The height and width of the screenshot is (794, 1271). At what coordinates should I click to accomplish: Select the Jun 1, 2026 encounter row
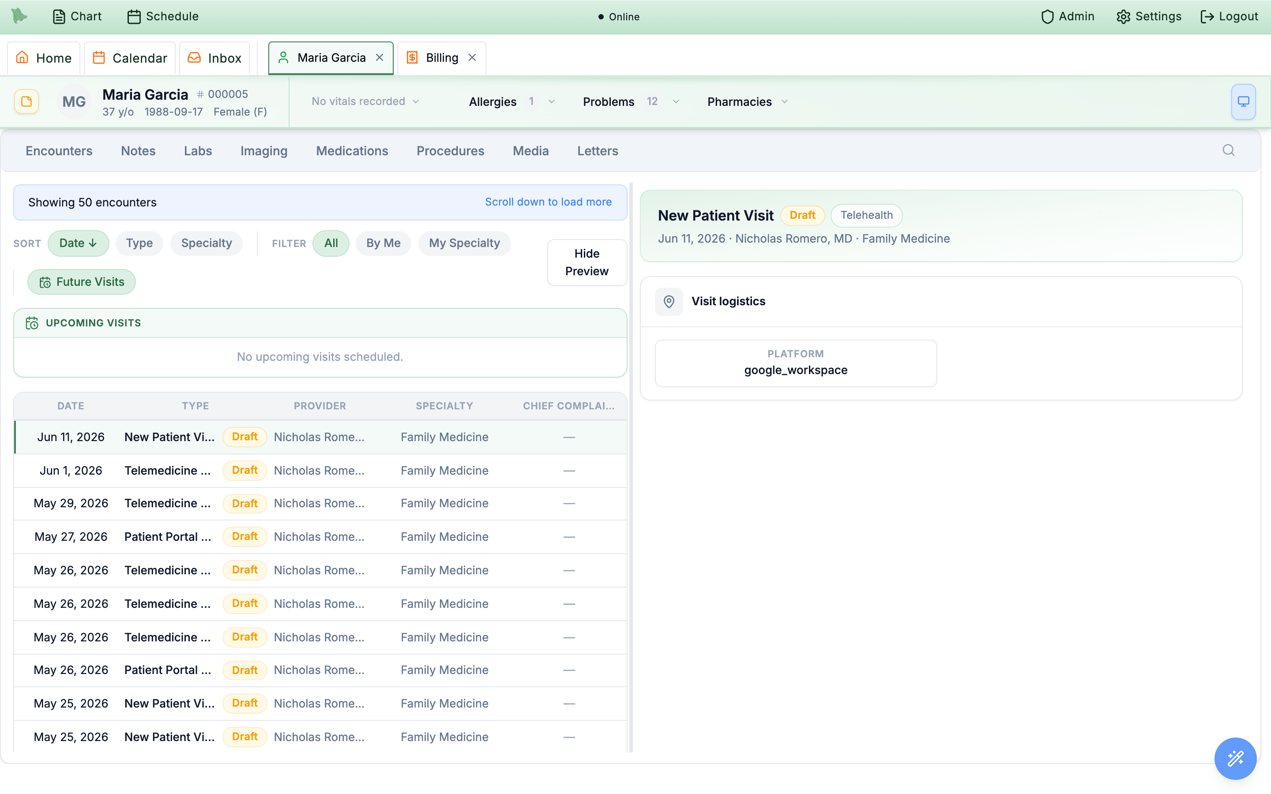[320, 471]
